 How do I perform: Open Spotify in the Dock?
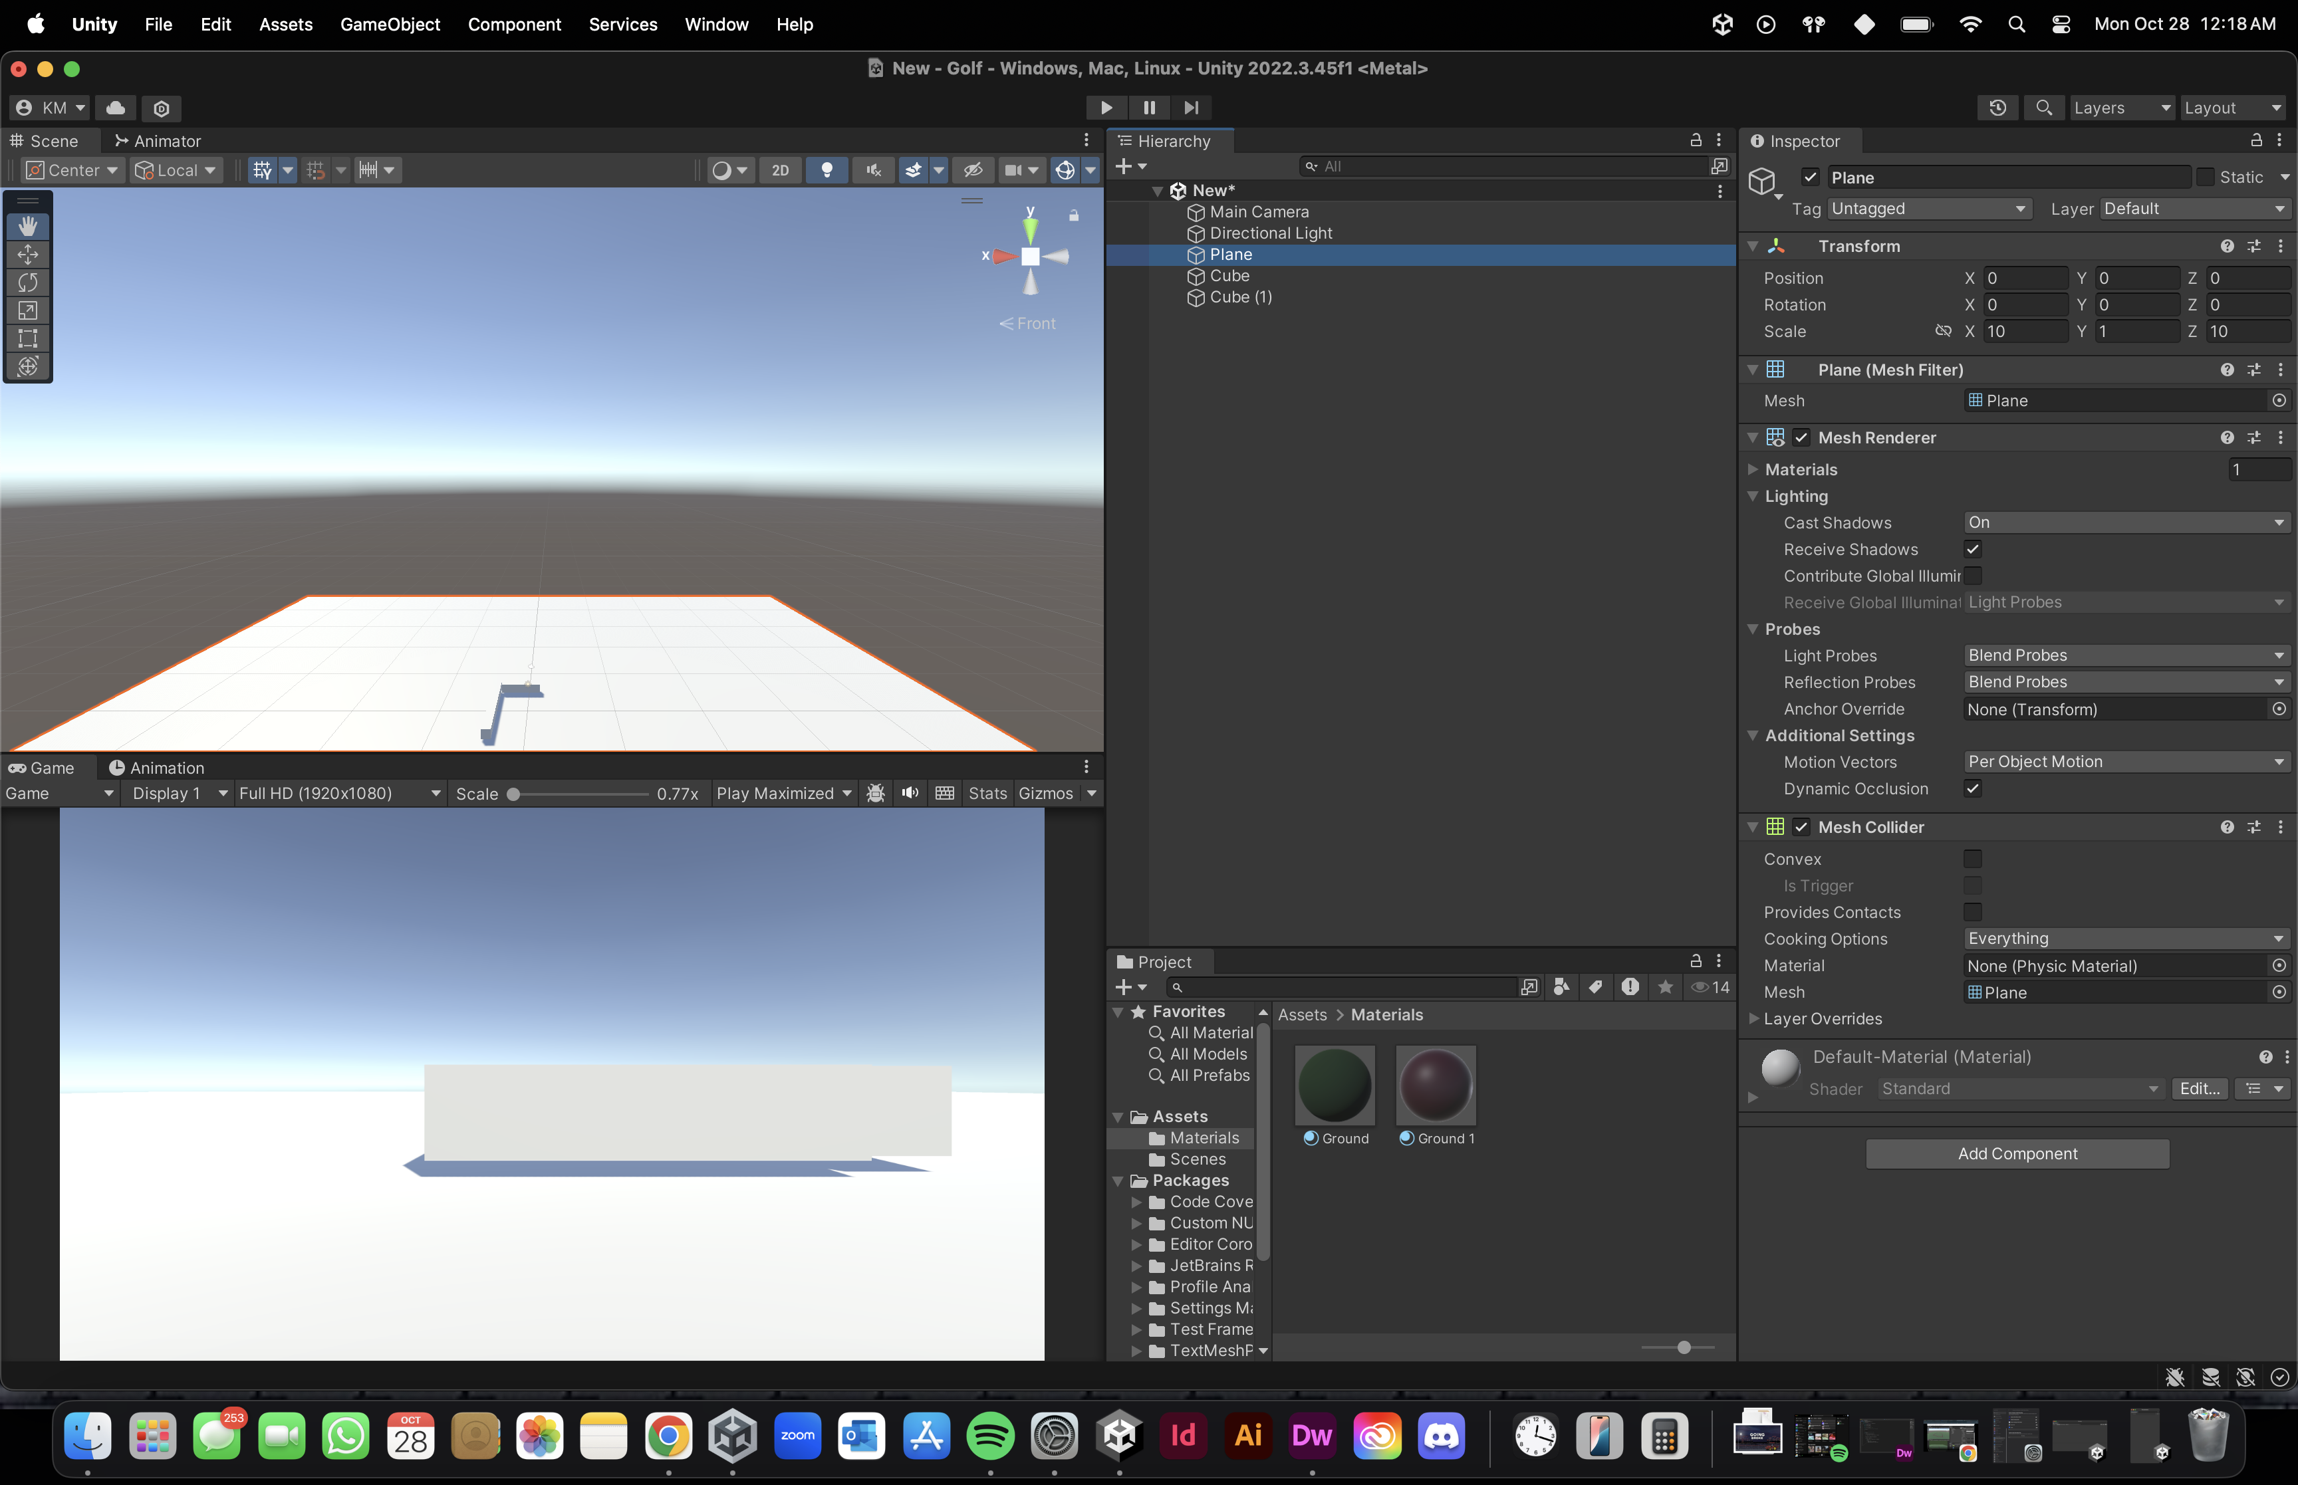pos(990,1436)
